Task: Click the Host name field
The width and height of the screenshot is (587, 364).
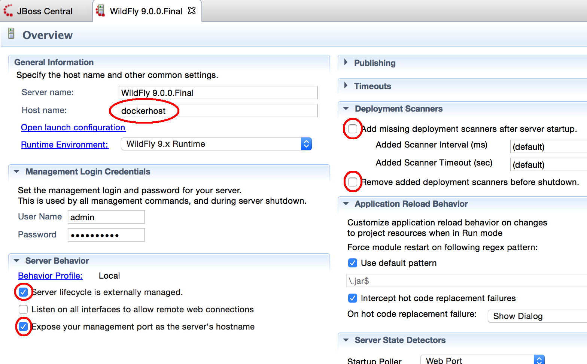Action: point(218,110)
